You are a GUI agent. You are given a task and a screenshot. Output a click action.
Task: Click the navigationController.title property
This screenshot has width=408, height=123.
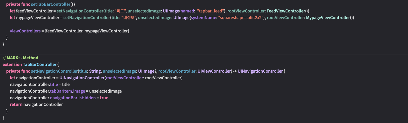(54, 84)
